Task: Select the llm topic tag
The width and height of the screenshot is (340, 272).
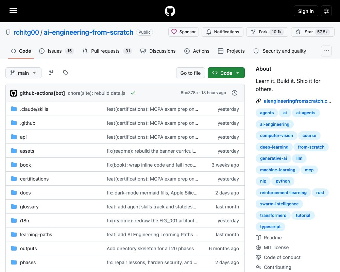Action: click(x=299, y=158)
